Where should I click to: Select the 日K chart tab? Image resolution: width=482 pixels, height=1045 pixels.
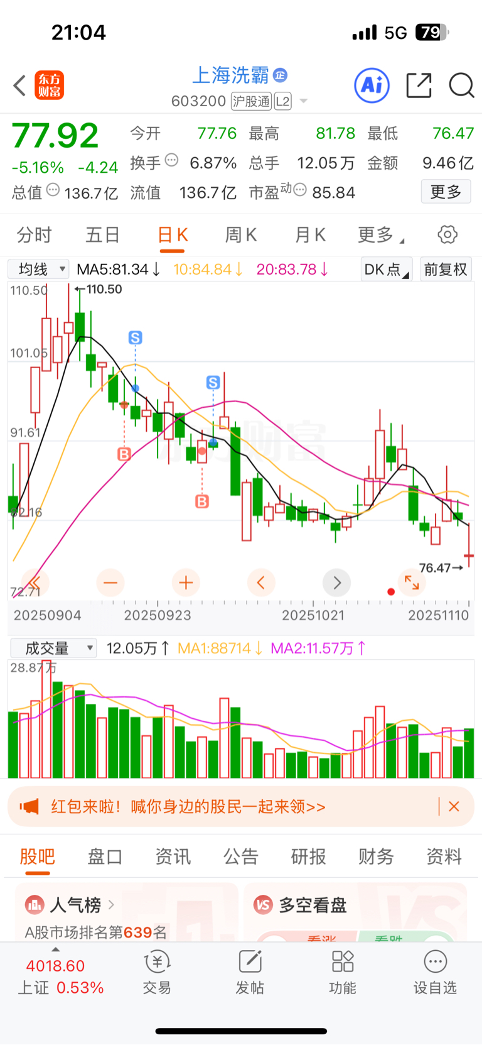click(x=172, y=235)
